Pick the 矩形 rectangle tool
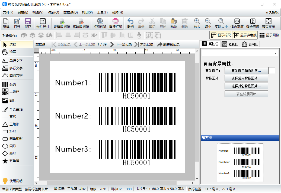The height and width of the screenshot is (193, 281). (x=17, y=132)
